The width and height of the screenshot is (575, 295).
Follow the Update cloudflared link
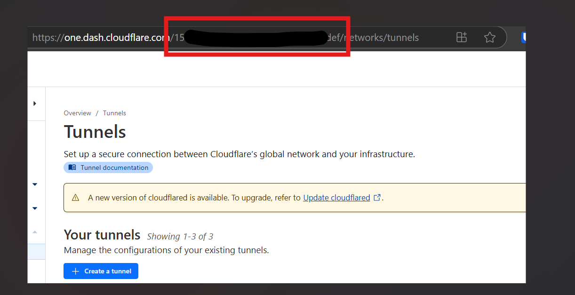[x=336, y=198]
